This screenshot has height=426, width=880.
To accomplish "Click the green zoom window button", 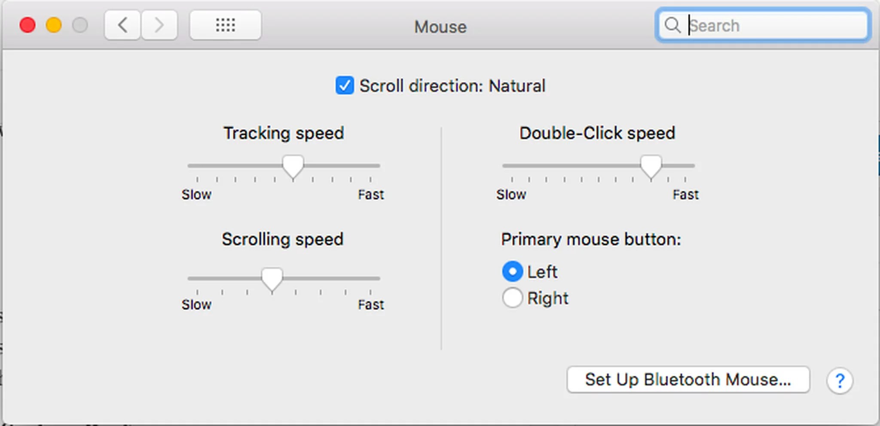I will click(x=80, y=24).
